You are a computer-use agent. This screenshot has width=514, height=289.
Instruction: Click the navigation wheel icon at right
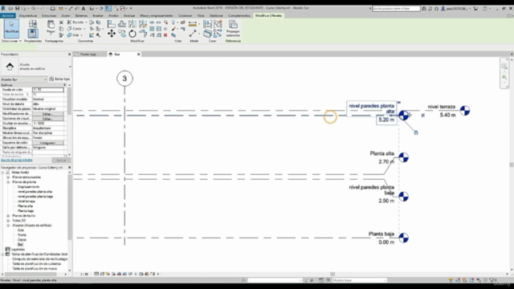coord(504,67)
